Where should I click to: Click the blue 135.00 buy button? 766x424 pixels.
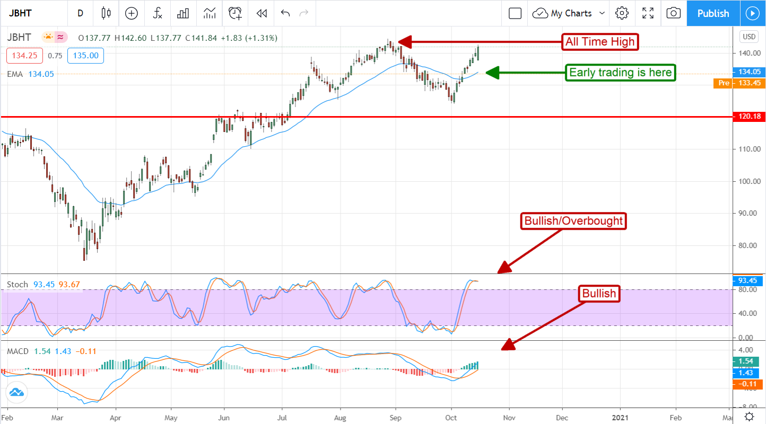click(86, 56)
